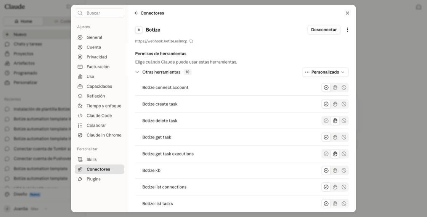
Task: Allow Botize get task executions always
Action: 326,154
